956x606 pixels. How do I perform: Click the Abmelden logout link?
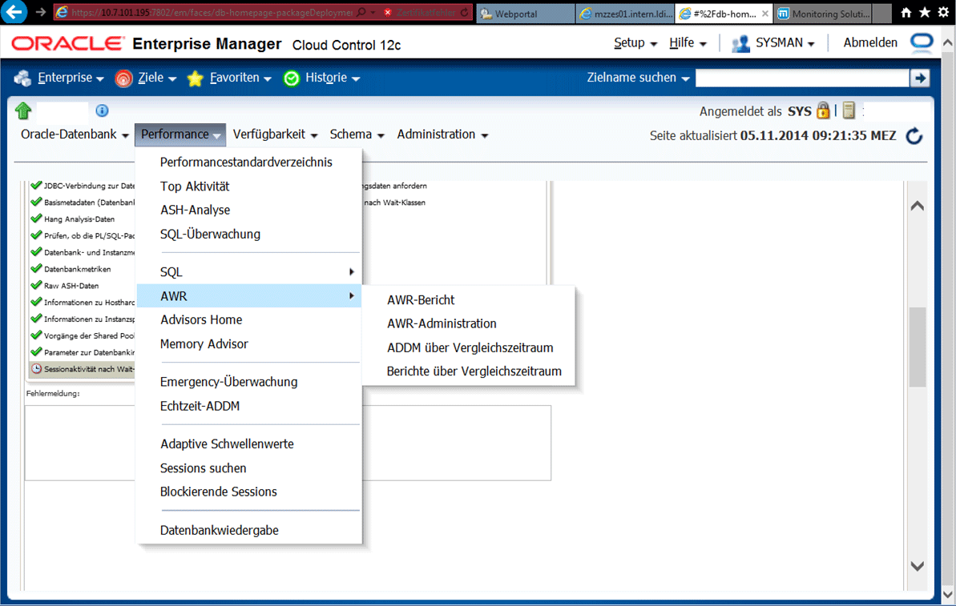click(x=870, y=43)
